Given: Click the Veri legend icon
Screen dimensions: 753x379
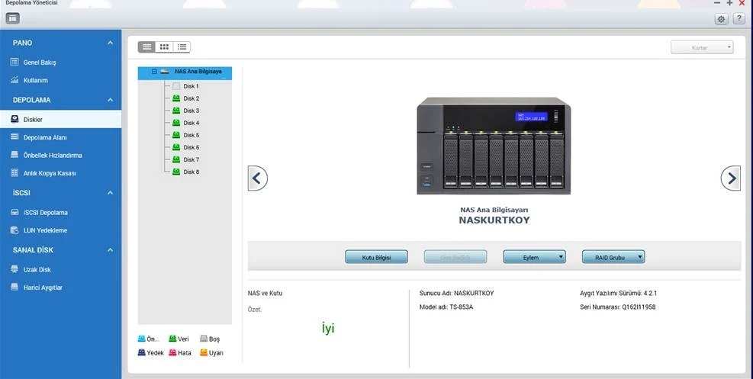Looking at the screenshot, I should pos(172,339).
